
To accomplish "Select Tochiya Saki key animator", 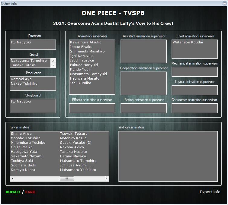I will point(22,161).
